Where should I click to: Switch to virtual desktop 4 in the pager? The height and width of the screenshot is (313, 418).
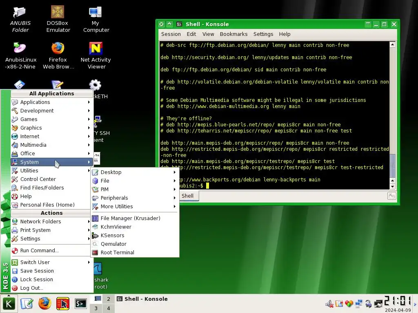[109, 308]
